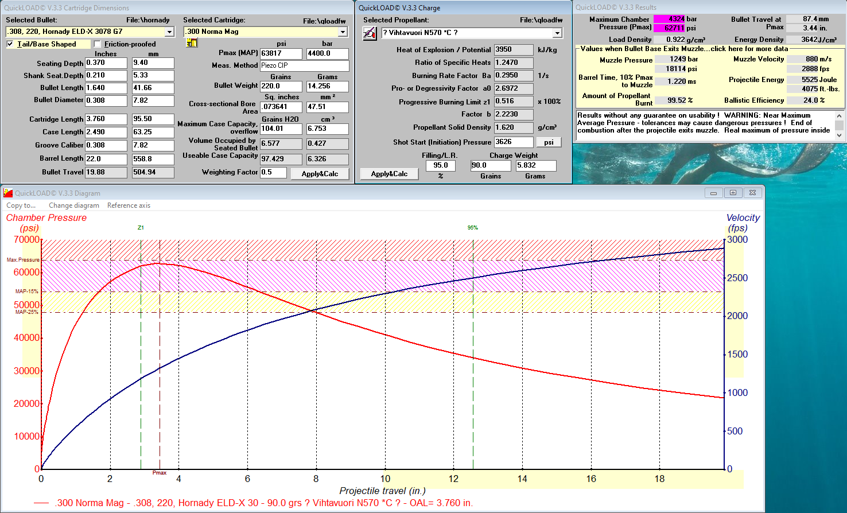Open the Selected Bullet dropdown
Image resolution: width=847 pixels, height=513 pixels.
click(169, 32)
